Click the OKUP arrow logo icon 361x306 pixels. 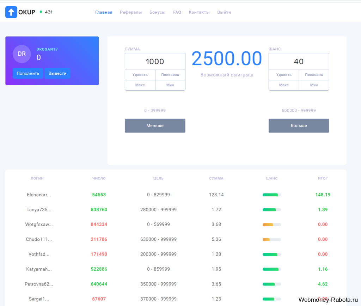point(11,12)
